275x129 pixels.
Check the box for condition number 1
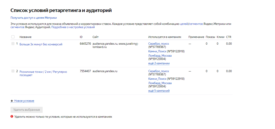(13, 44)
